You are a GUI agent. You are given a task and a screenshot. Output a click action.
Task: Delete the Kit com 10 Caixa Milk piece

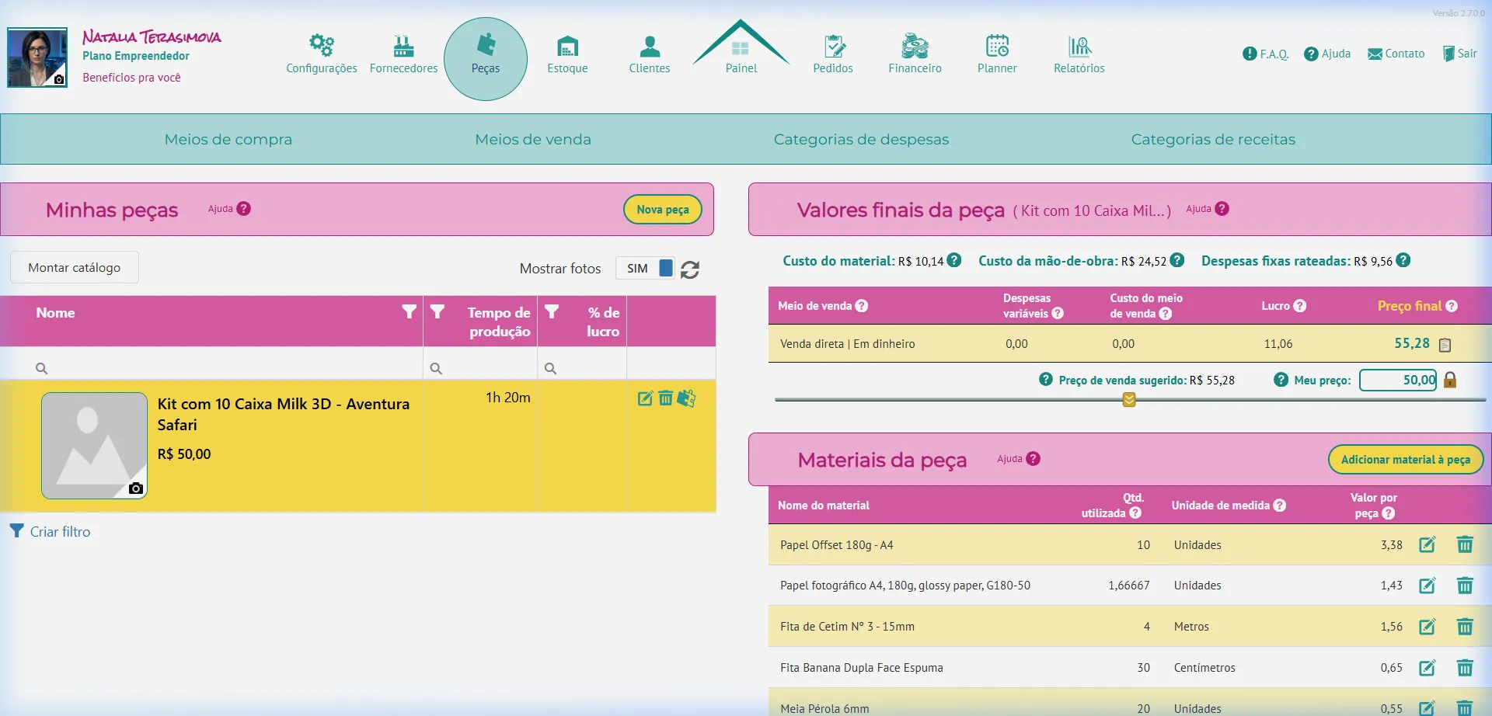click(666, 398)
